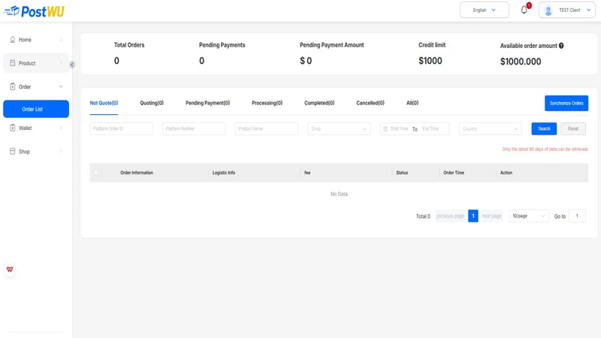Screen dimensions: 601x338
Task: Open the 10/page size dropdown
Action: (529, 216)
